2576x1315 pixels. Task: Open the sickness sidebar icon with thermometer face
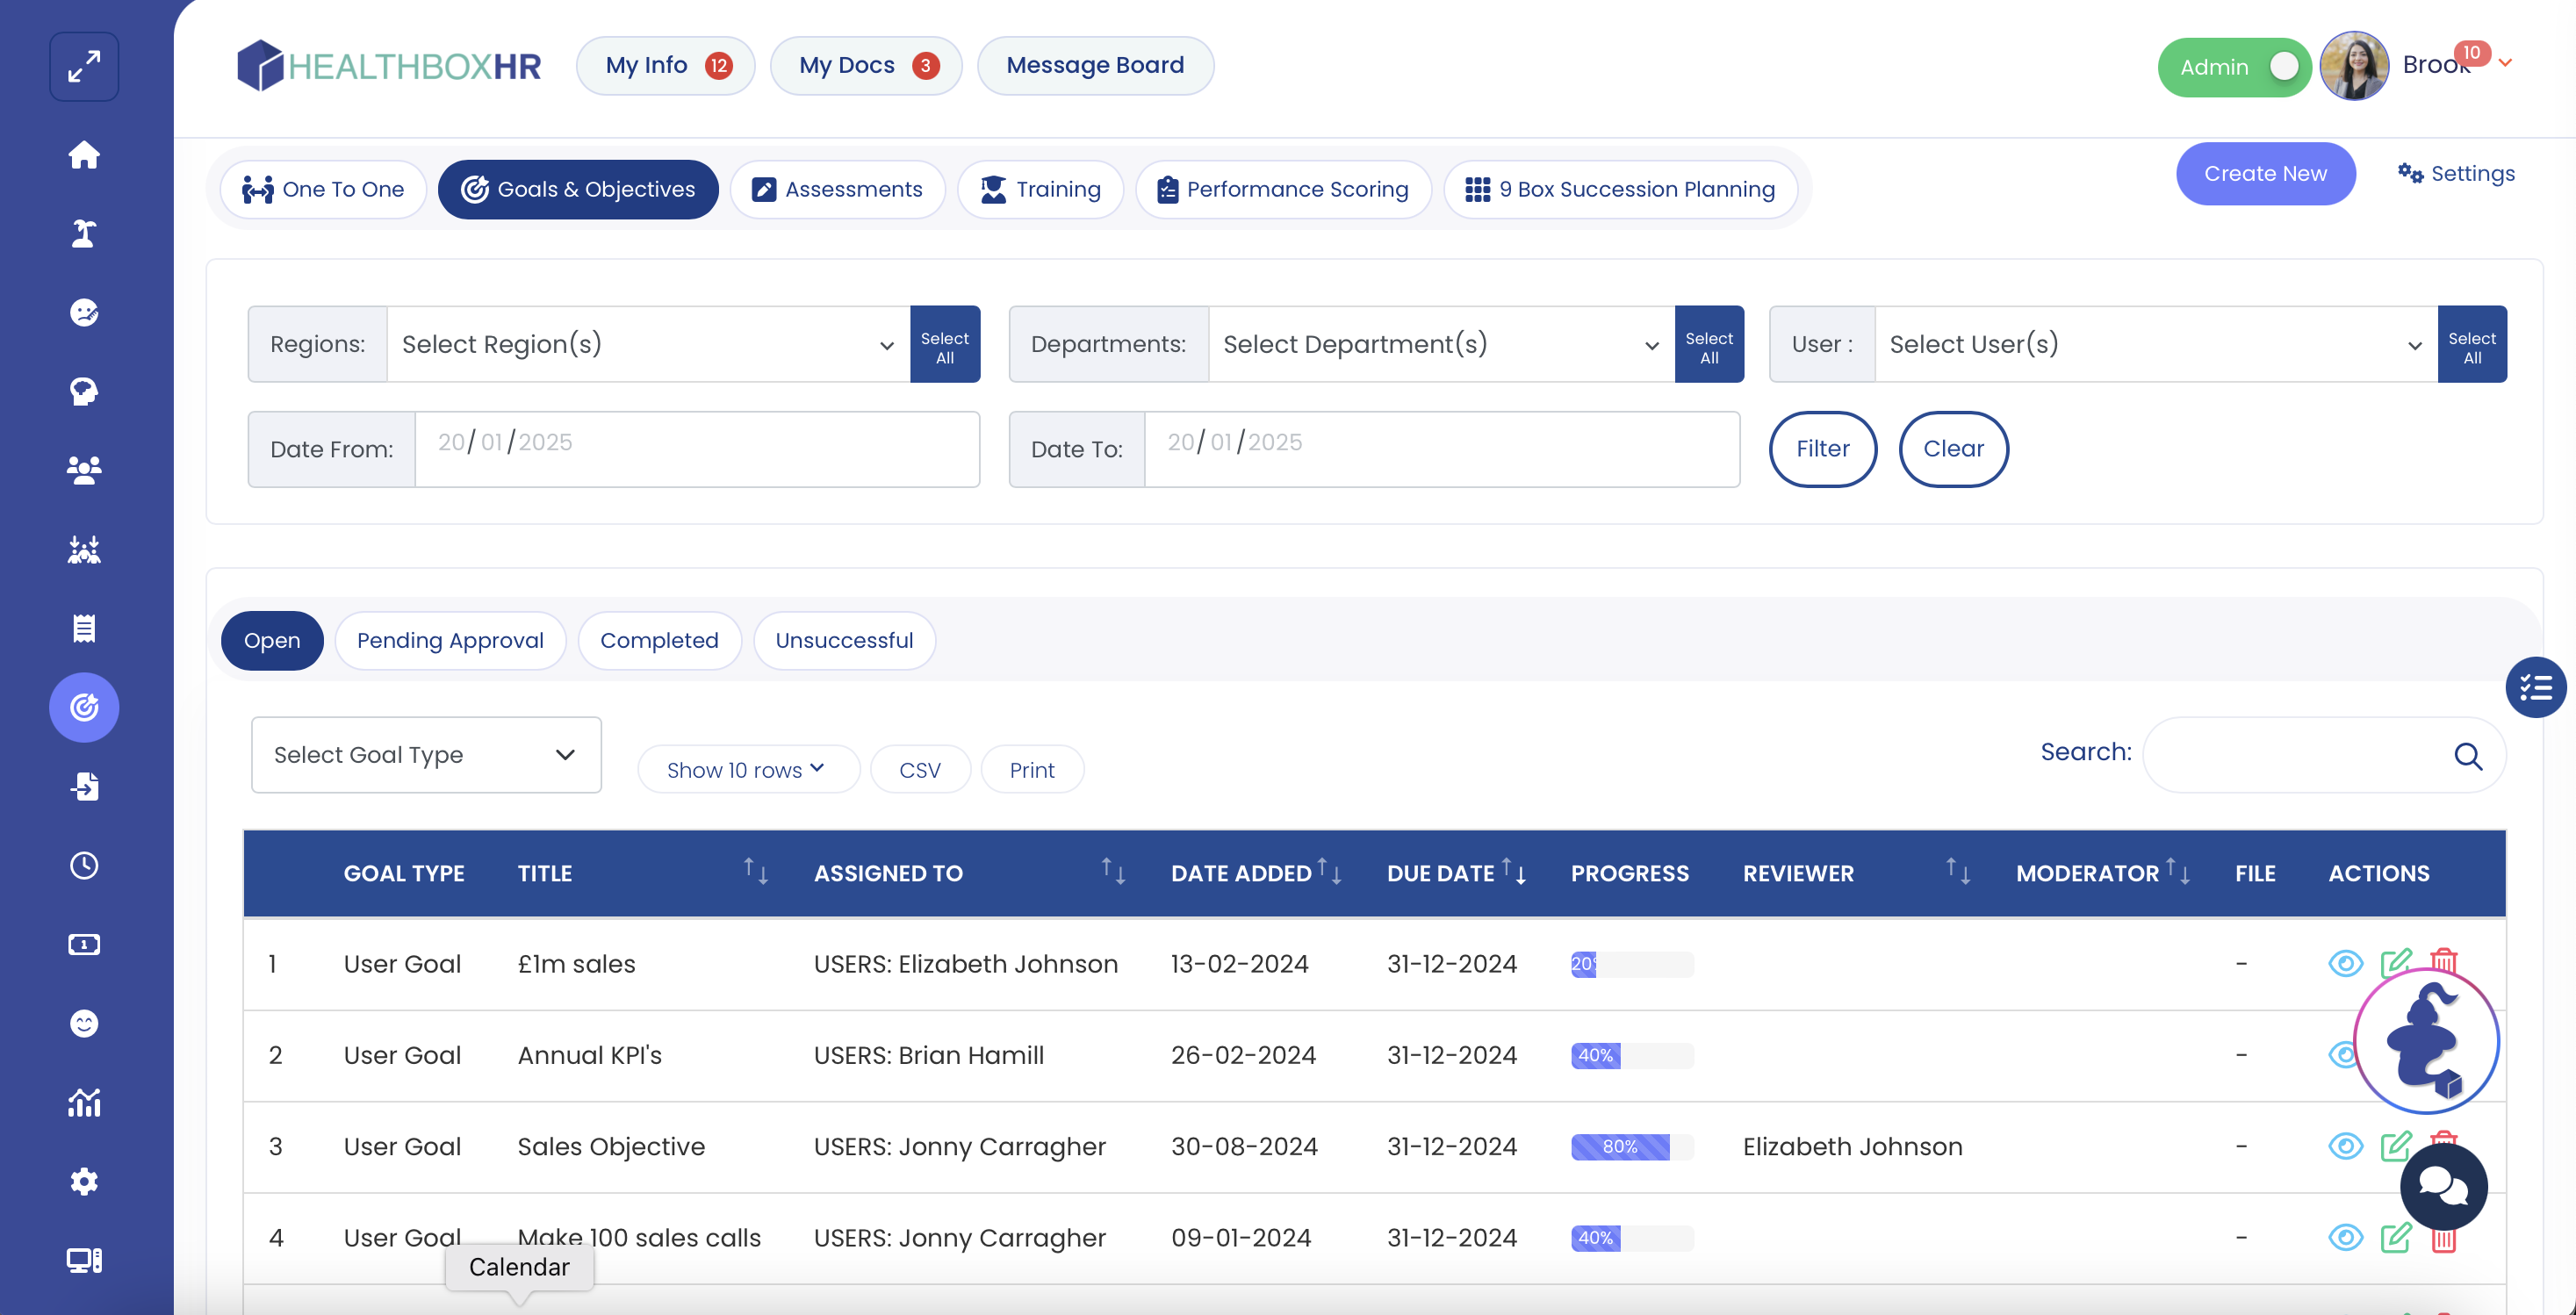coord(84,312)
